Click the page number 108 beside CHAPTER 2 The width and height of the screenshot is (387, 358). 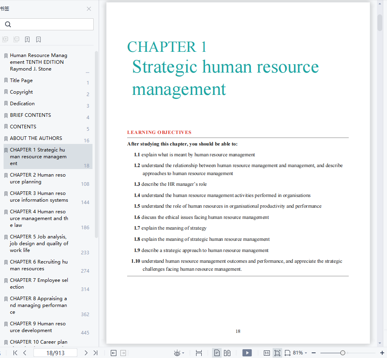pyautogui.click(x=85, y=184)
